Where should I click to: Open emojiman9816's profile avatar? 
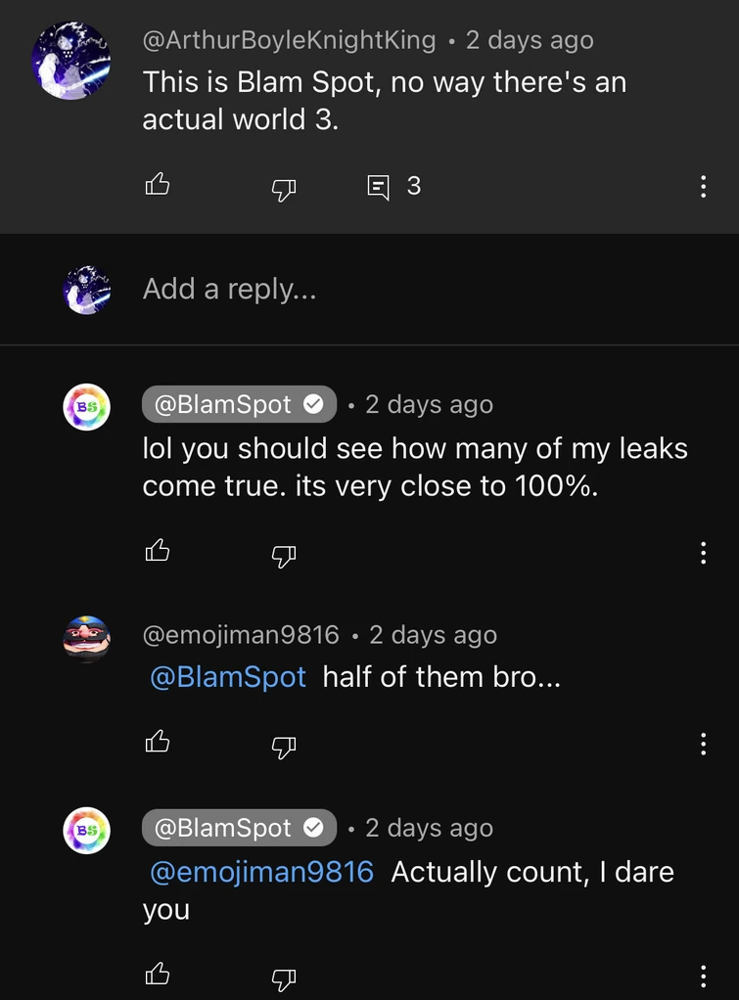tap(86, 639)
